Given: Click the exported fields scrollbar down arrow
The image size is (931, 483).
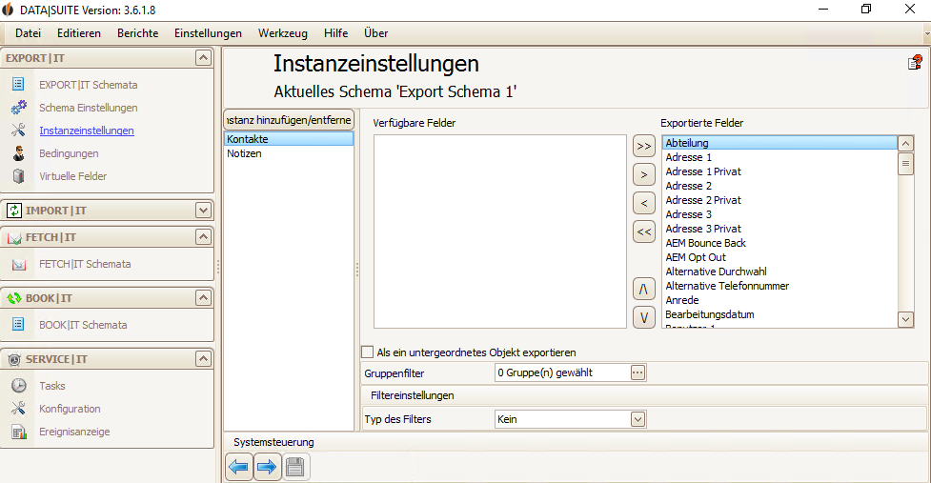Looking at the screenshot, I should click(905, 319).
